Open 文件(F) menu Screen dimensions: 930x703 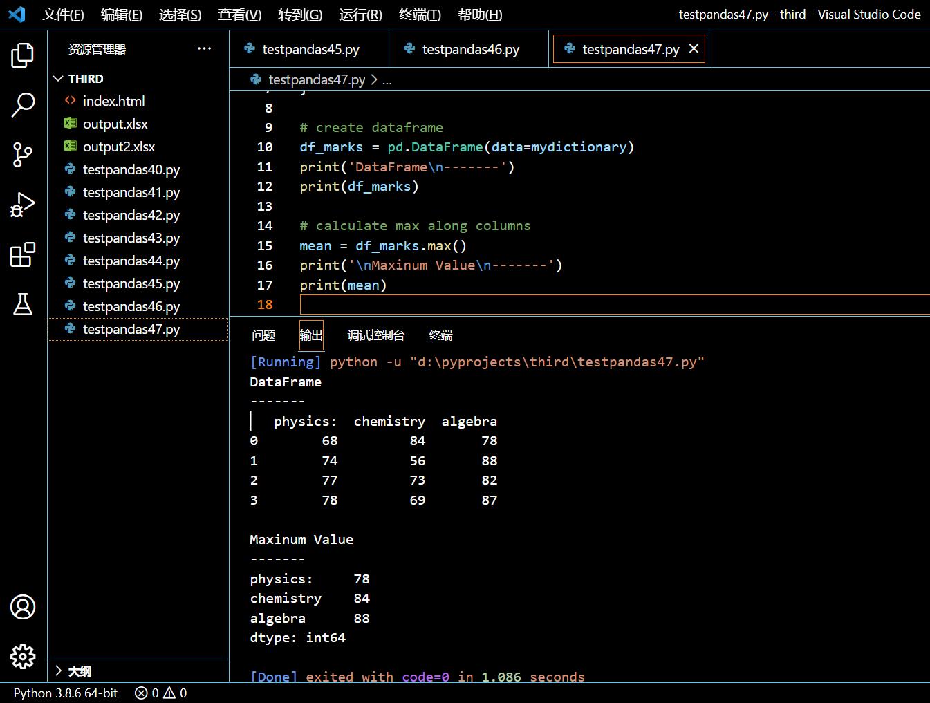(63, 15)
